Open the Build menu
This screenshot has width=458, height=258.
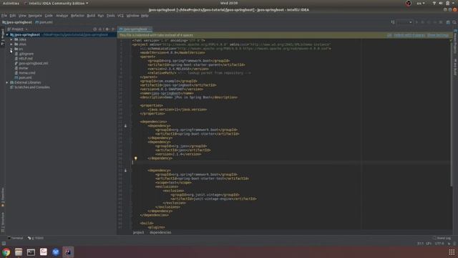coord(91,16)
